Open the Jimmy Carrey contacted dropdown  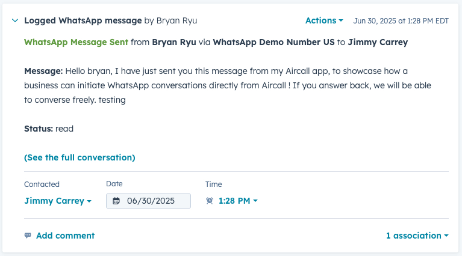click(58, 201)
